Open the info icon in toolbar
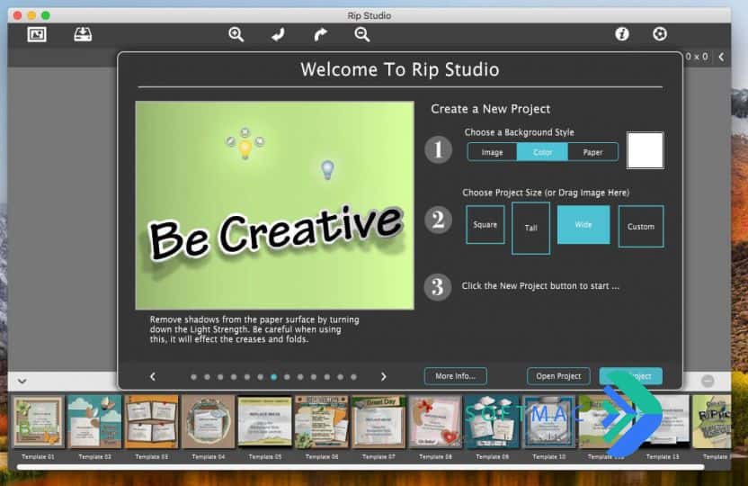The image size is (748, 486). [622, 34]
